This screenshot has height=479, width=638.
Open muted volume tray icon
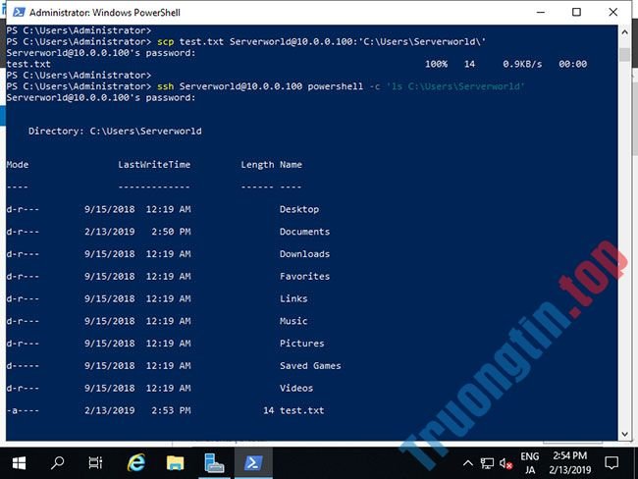pos(505,463)
